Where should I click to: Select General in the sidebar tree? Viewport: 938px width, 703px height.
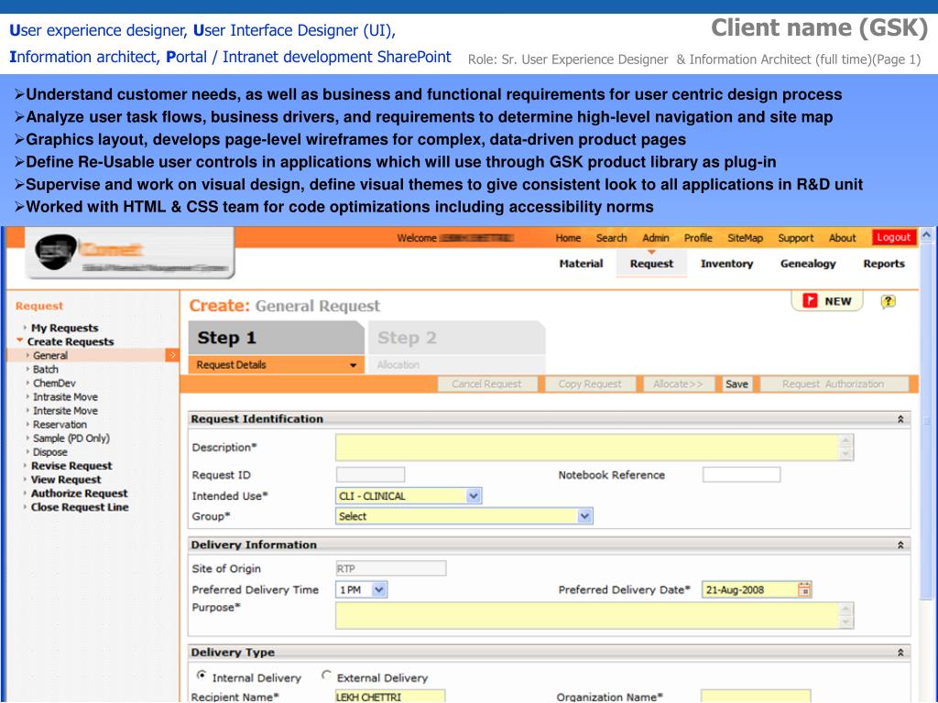point(50,355)
